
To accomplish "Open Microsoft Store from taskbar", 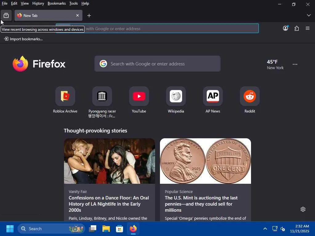I will 120,229.
